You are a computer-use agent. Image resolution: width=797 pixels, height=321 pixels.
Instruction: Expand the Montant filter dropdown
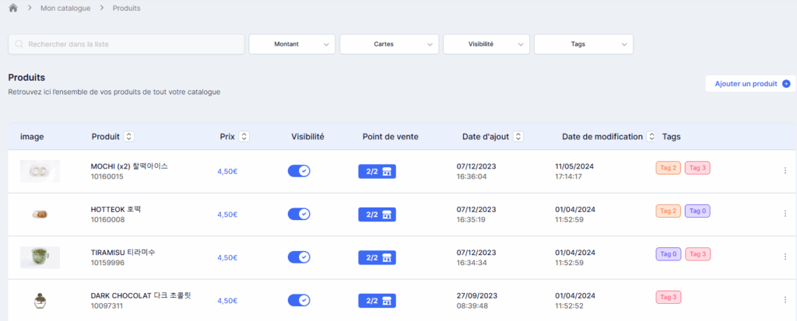[292, 44]
